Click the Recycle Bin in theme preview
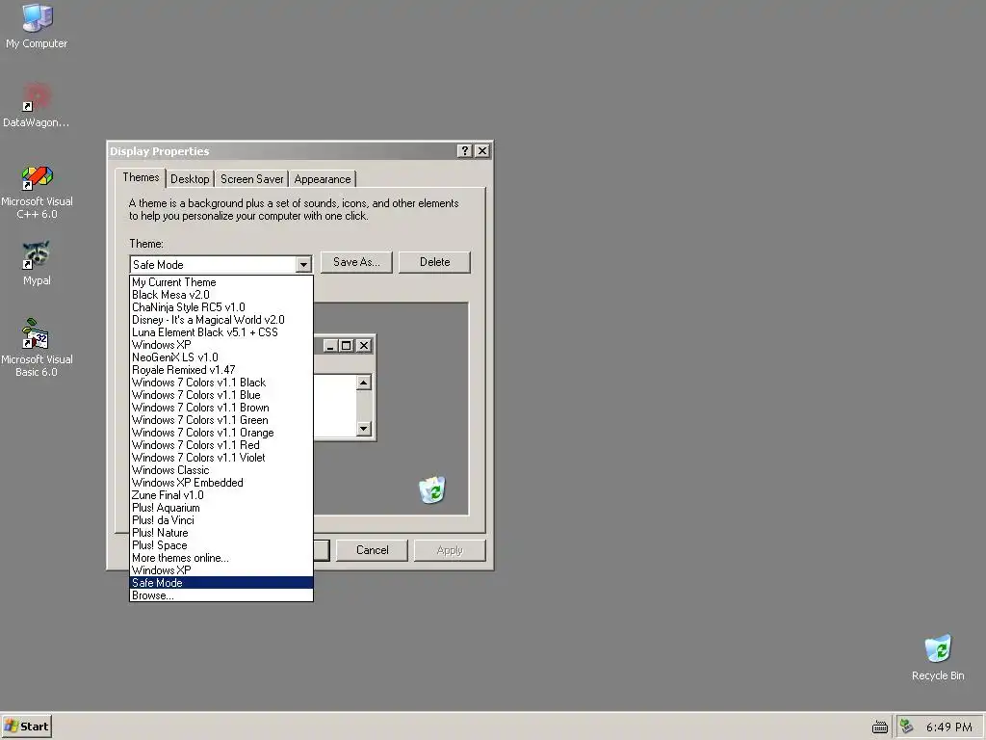Screen dimensions: 986x740 click(432, 490)
